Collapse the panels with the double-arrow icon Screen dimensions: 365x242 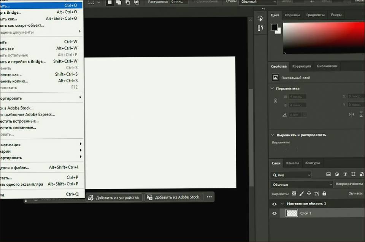click(263, 9)
